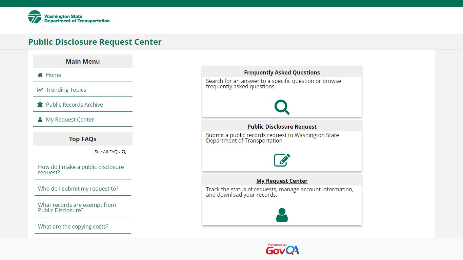Image resolution: width=463 pixels, height=260 pixels.
Task: Click the 'Submit a public records request' description
Action: pyautogui.click(x=273, y=138)
